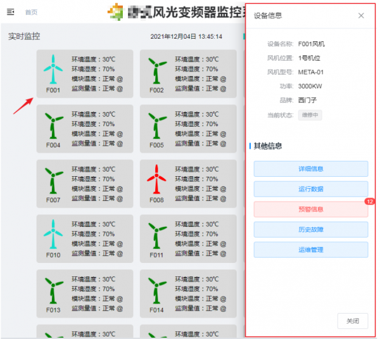Select the F005 wind turbine icon

(x=157, y=125)
